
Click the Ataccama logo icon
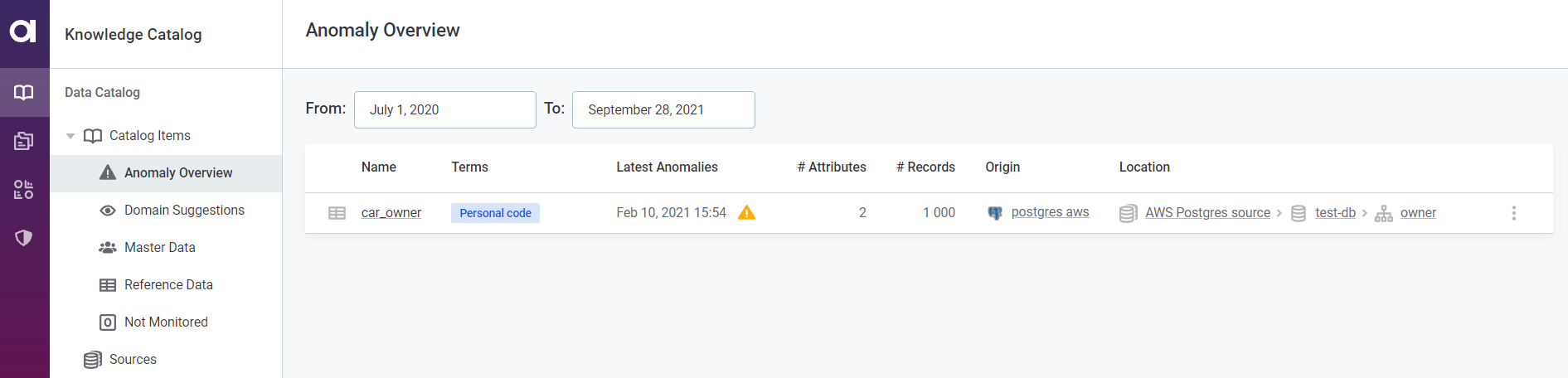point(23,31)
